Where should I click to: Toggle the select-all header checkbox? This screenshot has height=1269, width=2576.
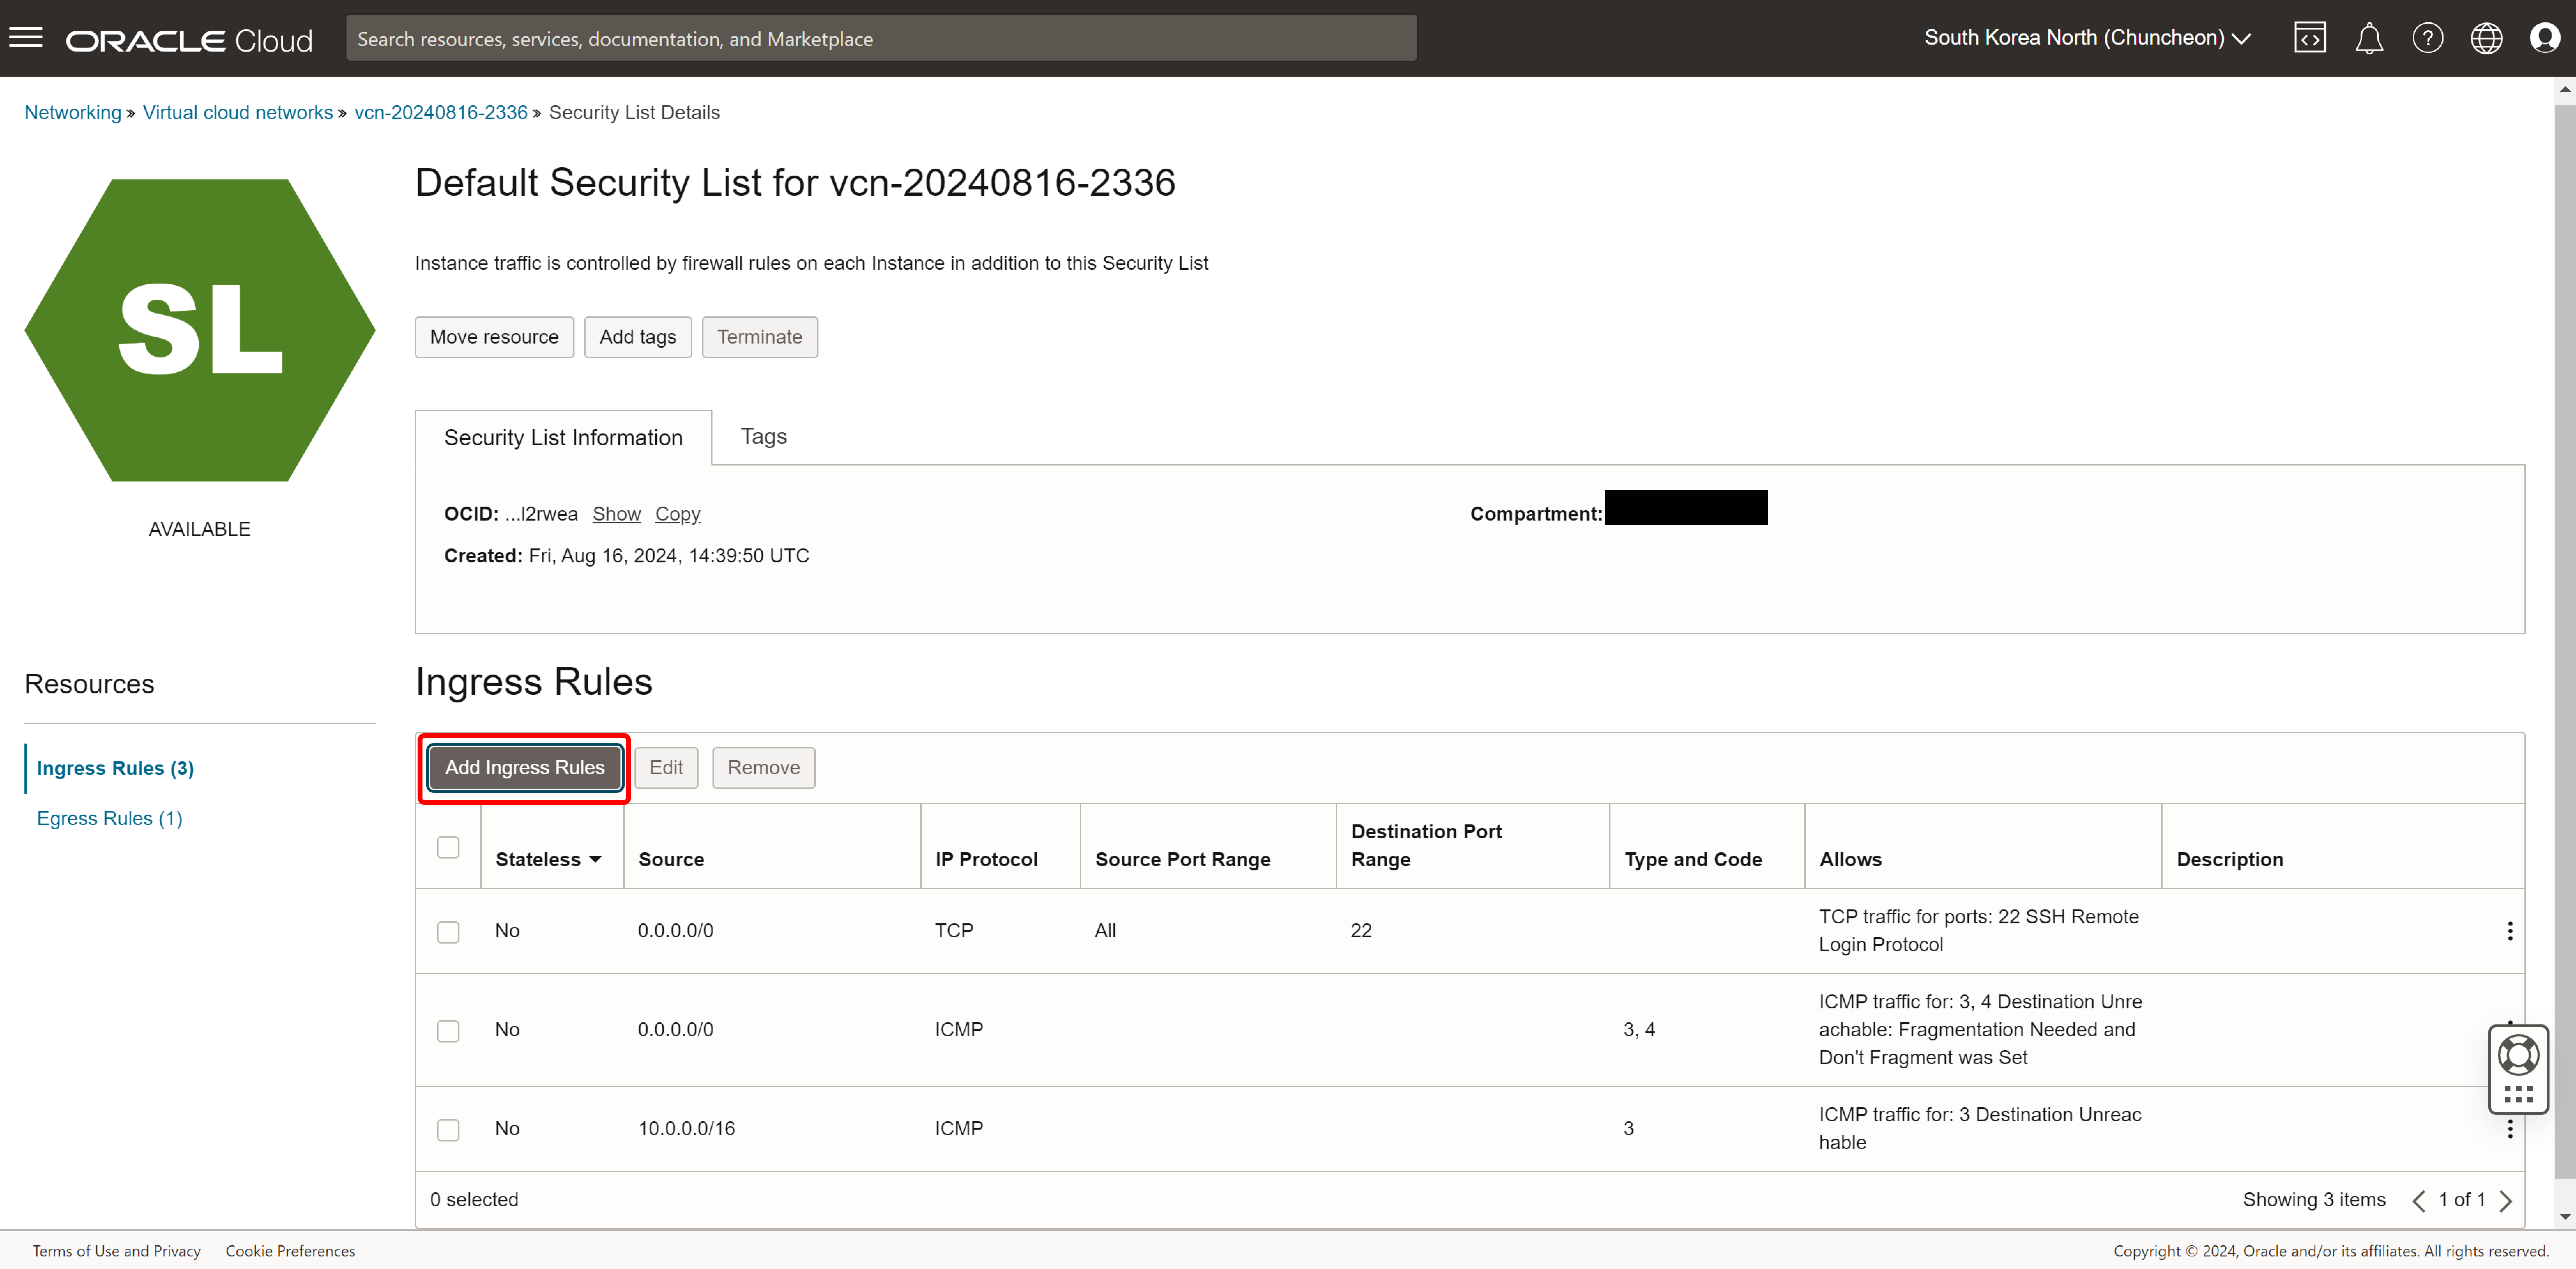[x=448, y=847]
